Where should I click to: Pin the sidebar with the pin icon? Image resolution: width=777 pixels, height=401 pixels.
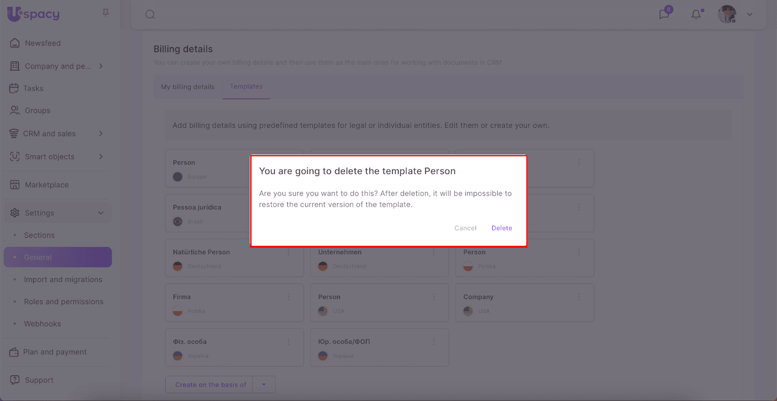[105, 13]
